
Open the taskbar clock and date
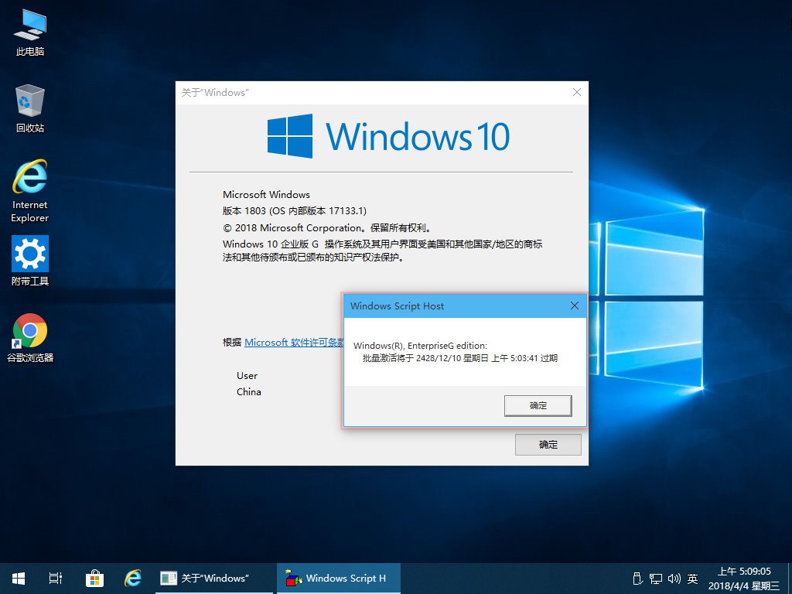pos(744,579)
